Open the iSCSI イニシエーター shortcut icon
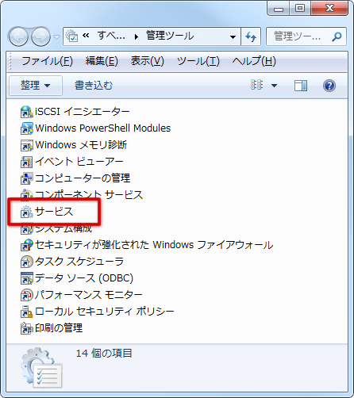 27,112
